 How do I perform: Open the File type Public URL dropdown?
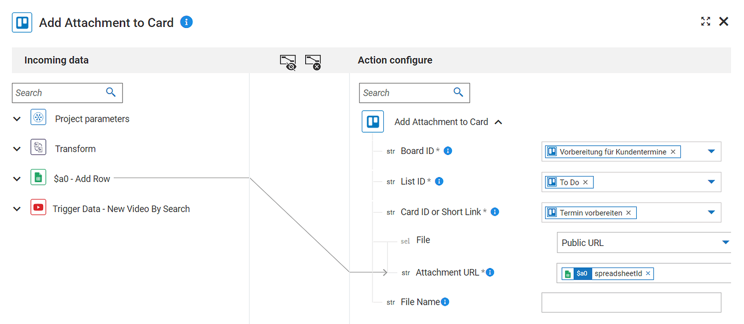(725, 243)
